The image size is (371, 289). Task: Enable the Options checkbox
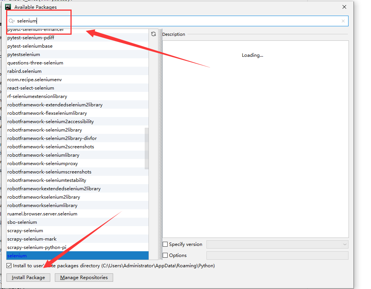pyautogui.click(x=165, y=255)
